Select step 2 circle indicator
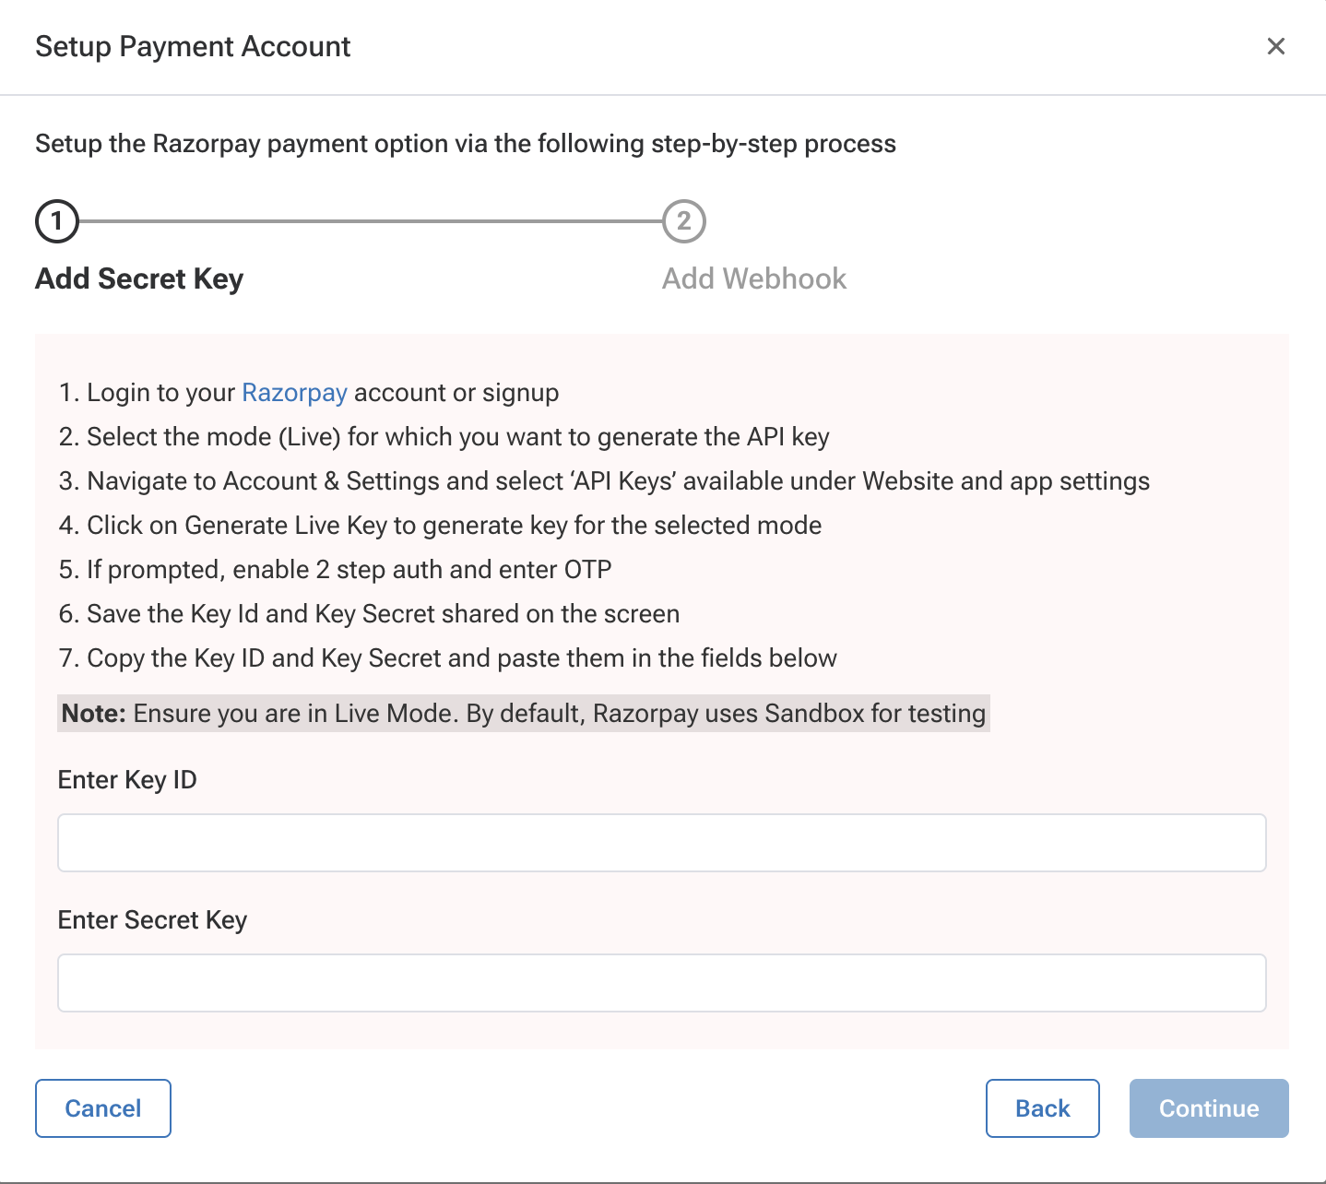This screenshot has width=1326, height=1184. [x=684, y=221]
